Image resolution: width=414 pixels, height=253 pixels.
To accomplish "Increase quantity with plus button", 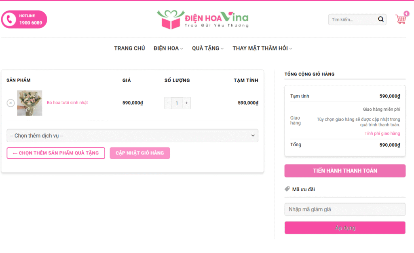I will click(186, 103).
